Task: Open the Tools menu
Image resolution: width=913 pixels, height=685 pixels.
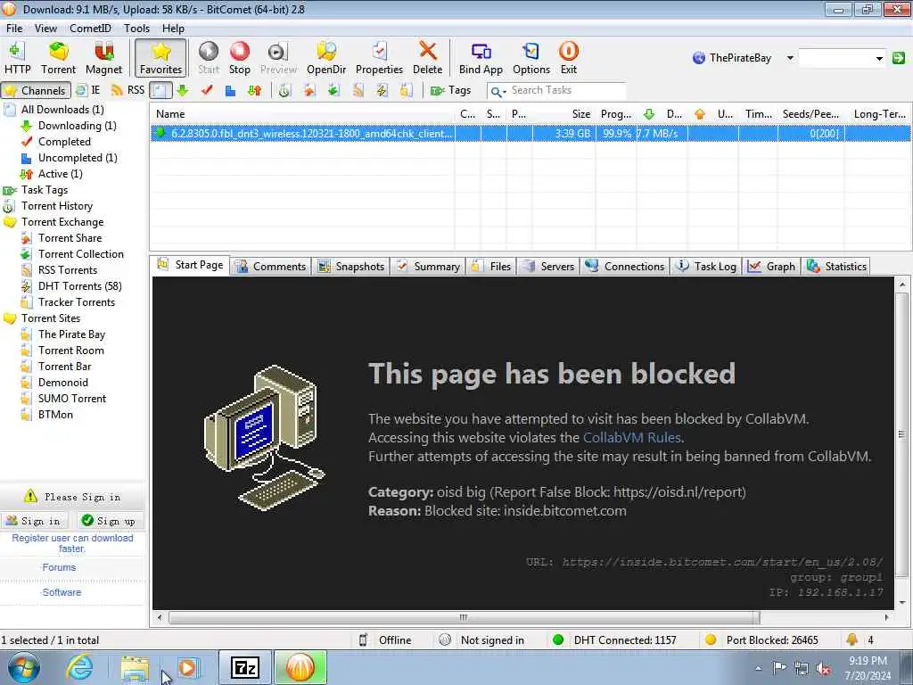Action: point(136,28)
